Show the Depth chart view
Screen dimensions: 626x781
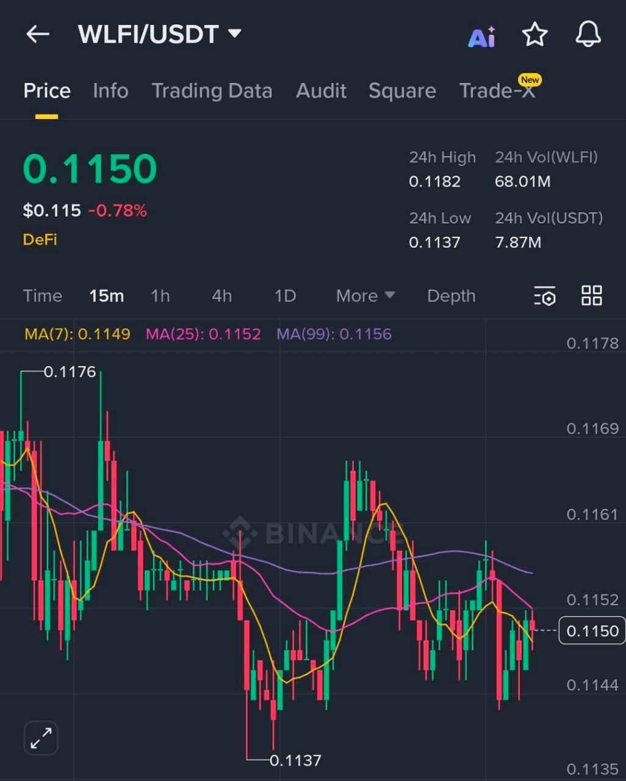tap(451, 296)
